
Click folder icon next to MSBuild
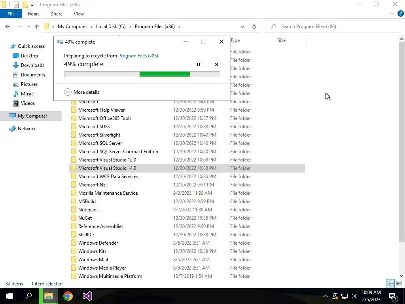click(74, 201)
